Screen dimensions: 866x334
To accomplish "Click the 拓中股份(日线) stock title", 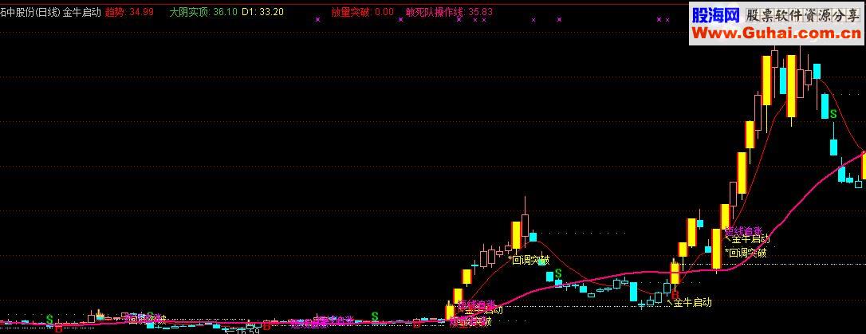I will click(30, 12).
